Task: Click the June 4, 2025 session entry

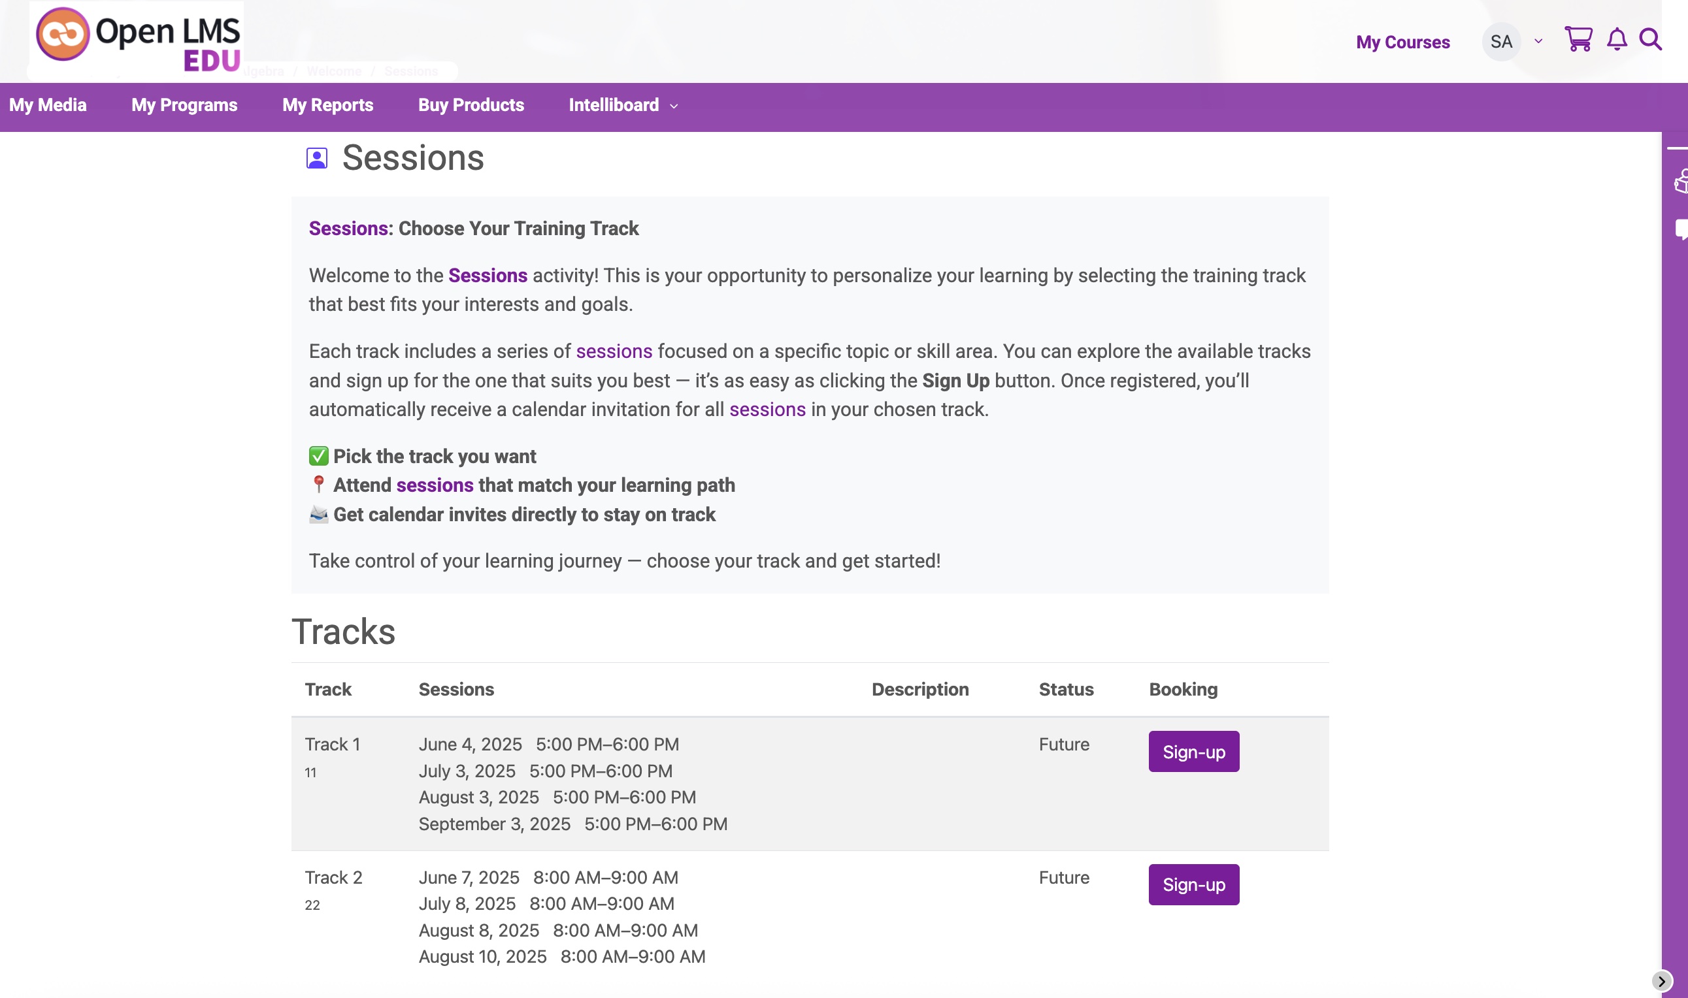Action: pos(548,745)
